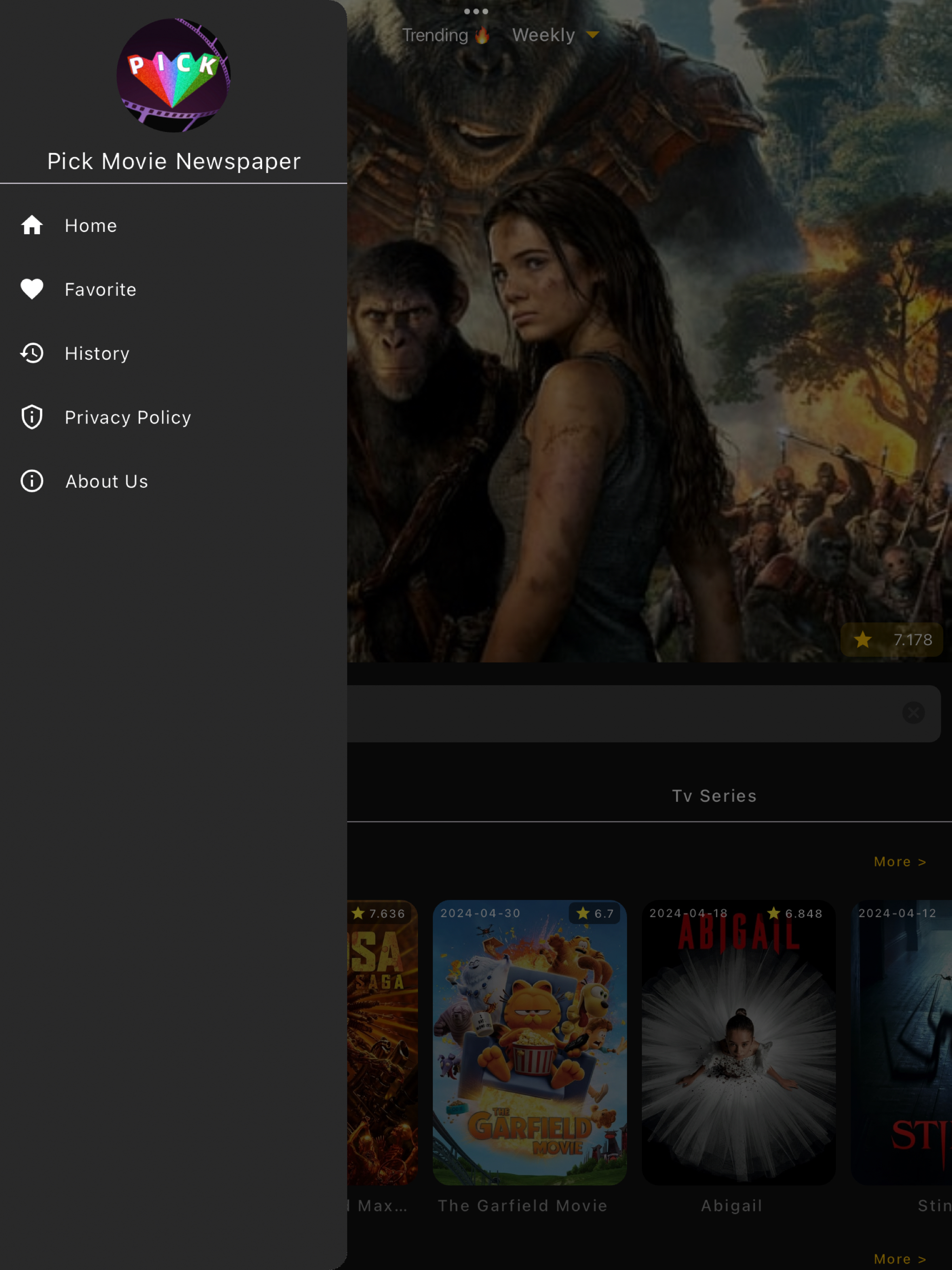The image size is (952, 1270).
Task: Click the bottom More > link
Action: (900, 1258)
